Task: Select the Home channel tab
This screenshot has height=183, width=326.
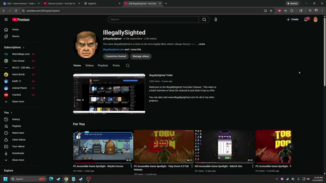Action: [77, 66]
